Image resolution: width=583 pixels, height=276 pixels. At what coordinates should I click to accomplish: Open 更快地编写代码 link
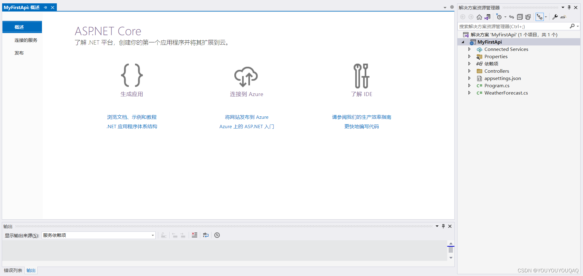(361, 126)
